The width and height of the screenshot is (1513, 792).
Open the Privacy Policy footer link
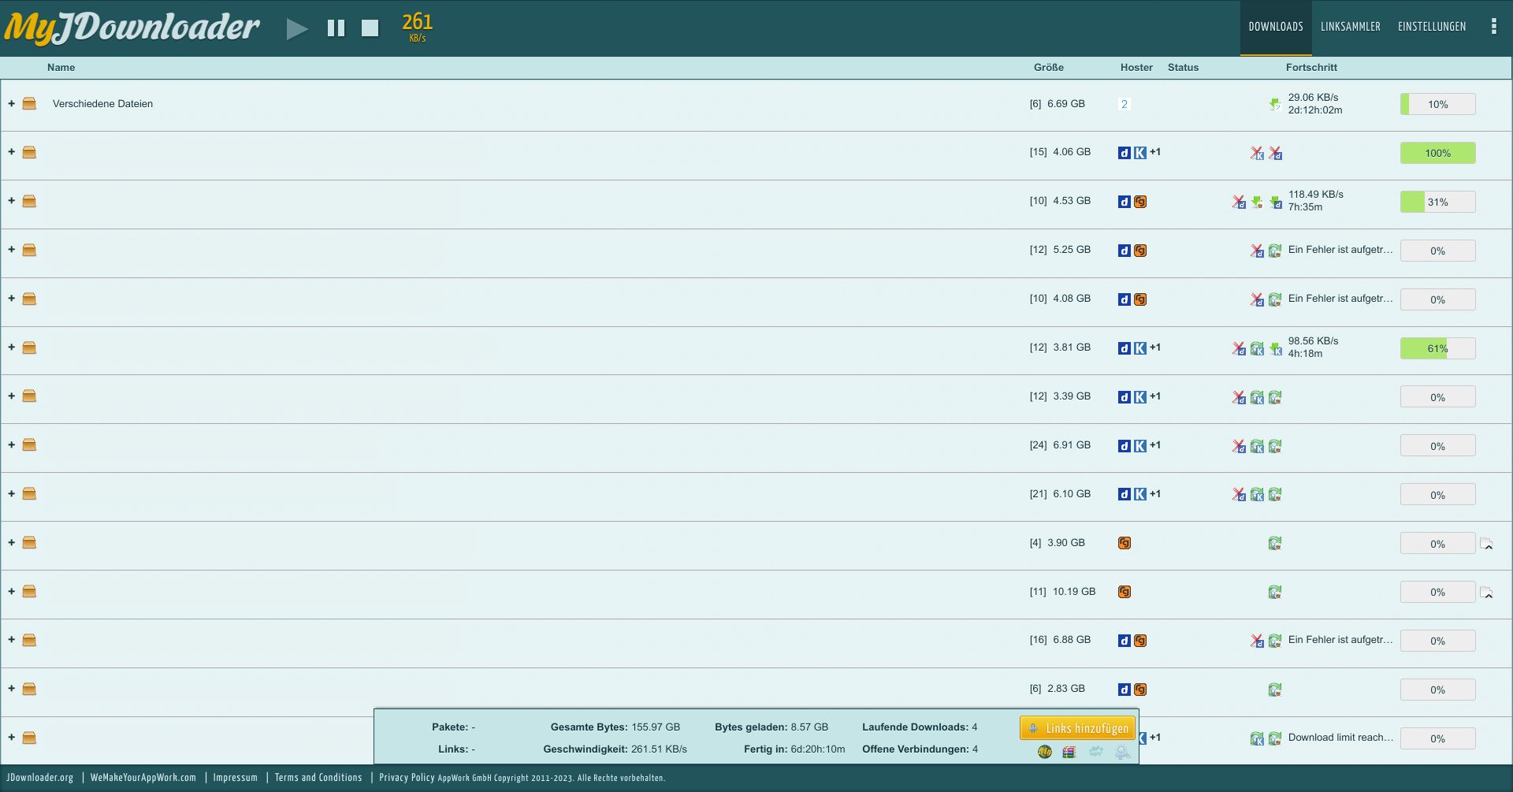pos(407,778)
